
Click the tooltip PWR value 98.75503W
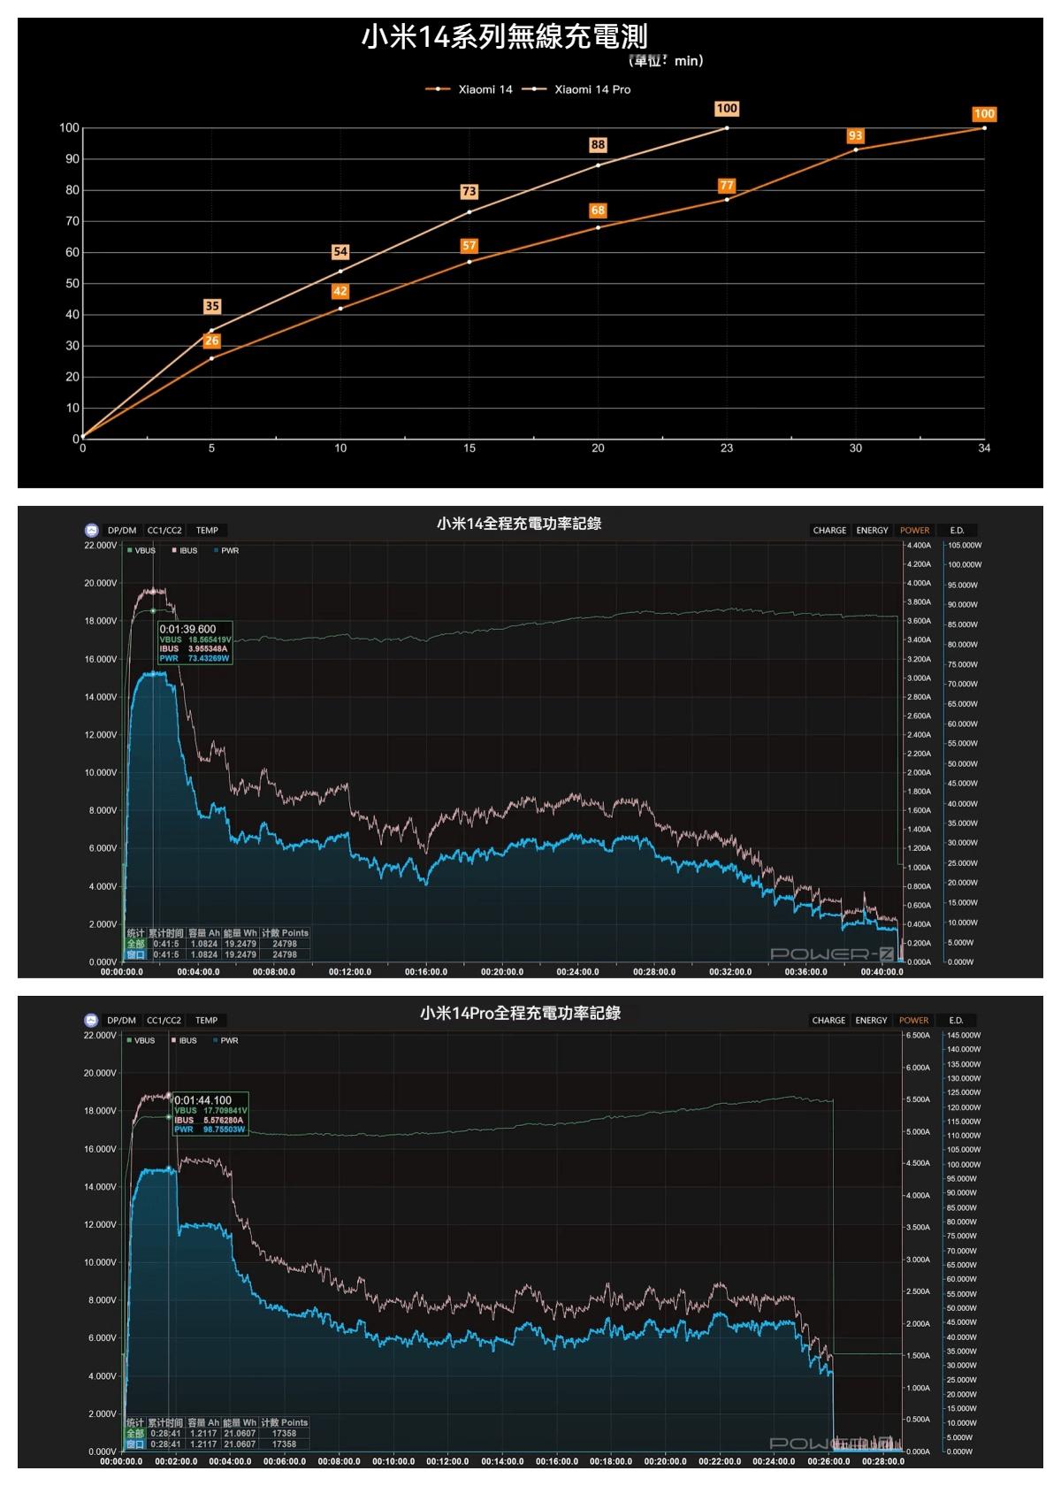pyautogui.click(x=224, y=1130)
